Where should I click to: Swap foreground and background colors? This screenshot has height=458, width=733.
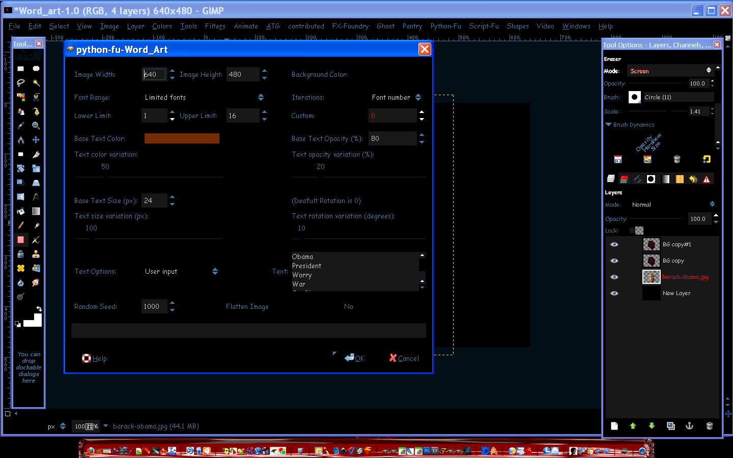pyautogui.click(x=39, y=309)
